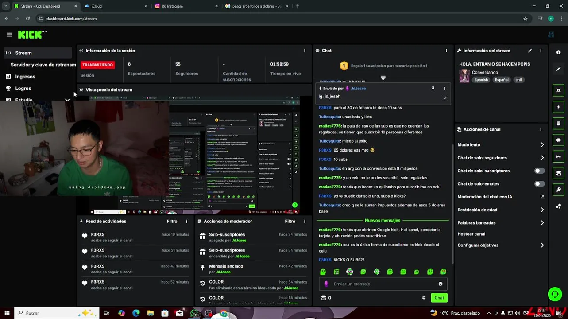Viewport: 568px width, 319px height.
Task: Click the broadcast signal widget icon
Action: coord(558,156)
